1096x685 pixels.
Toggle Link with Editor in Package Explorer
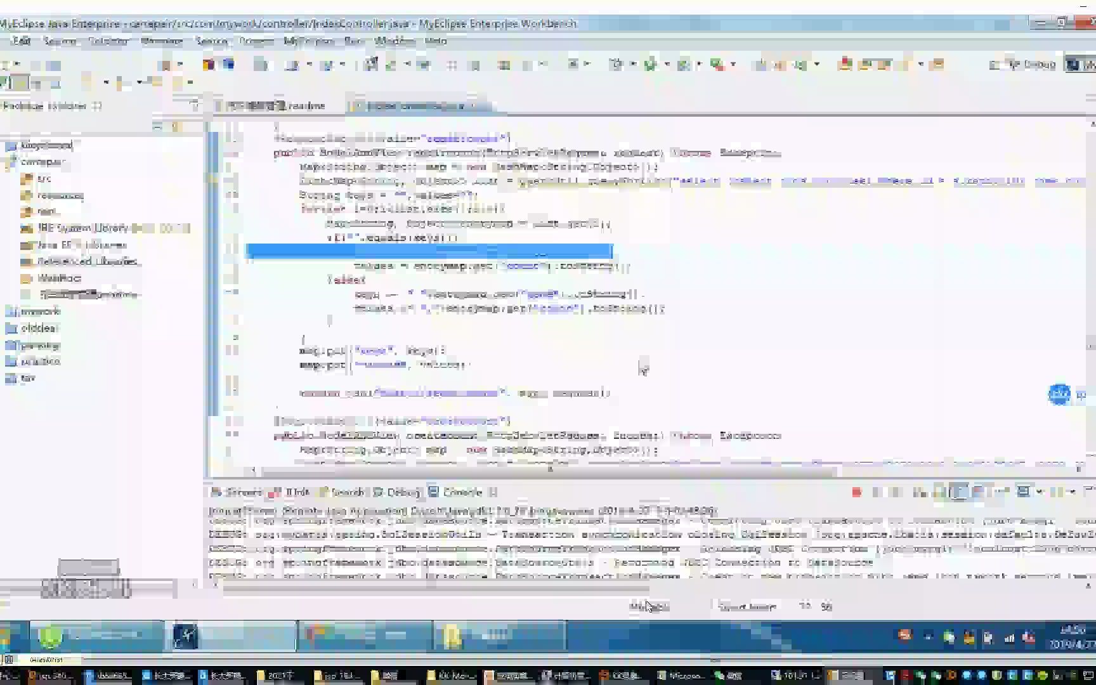[x=177, y=126]
